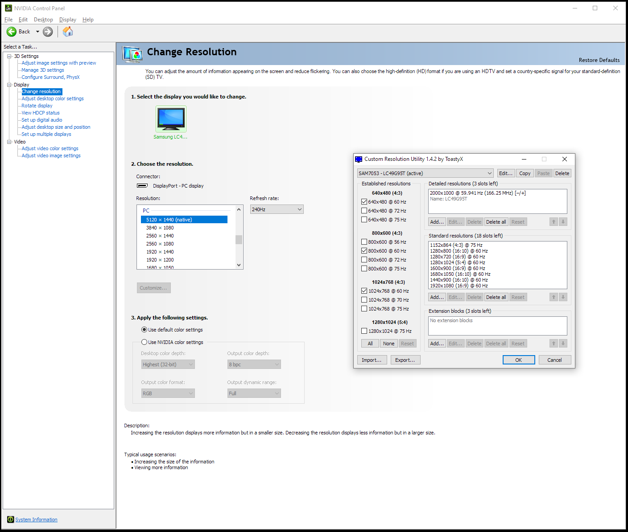Open the SAM7053 monitor selection dropdown
The height and width of the screenshot is (532, 628).
click(x=425, y=173)
